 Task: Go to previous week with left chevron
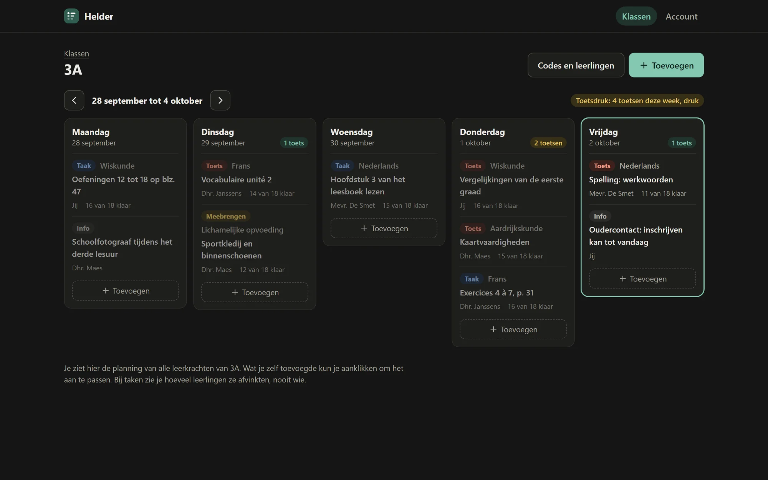click(74, 100)
